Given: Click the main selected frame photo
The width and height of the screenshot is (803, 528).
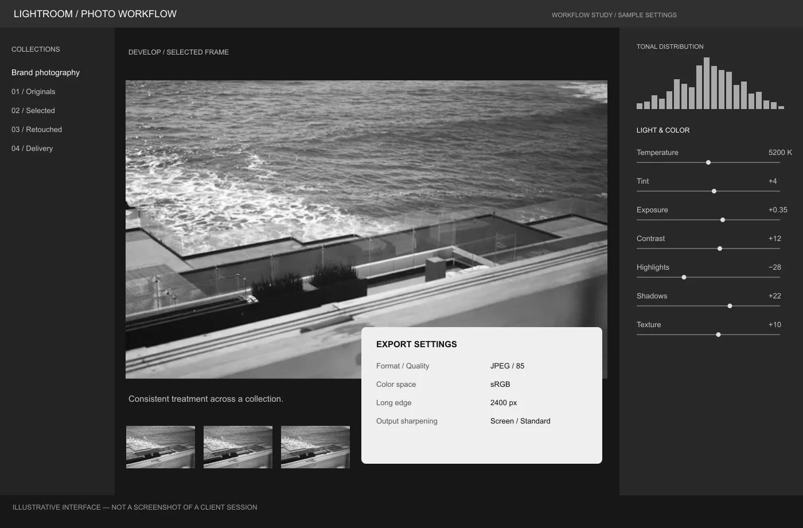Looking at the screenshot, I should tap(367, 230).
